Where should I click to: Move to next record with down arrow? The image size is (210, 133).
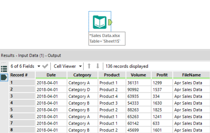[98, 66]
